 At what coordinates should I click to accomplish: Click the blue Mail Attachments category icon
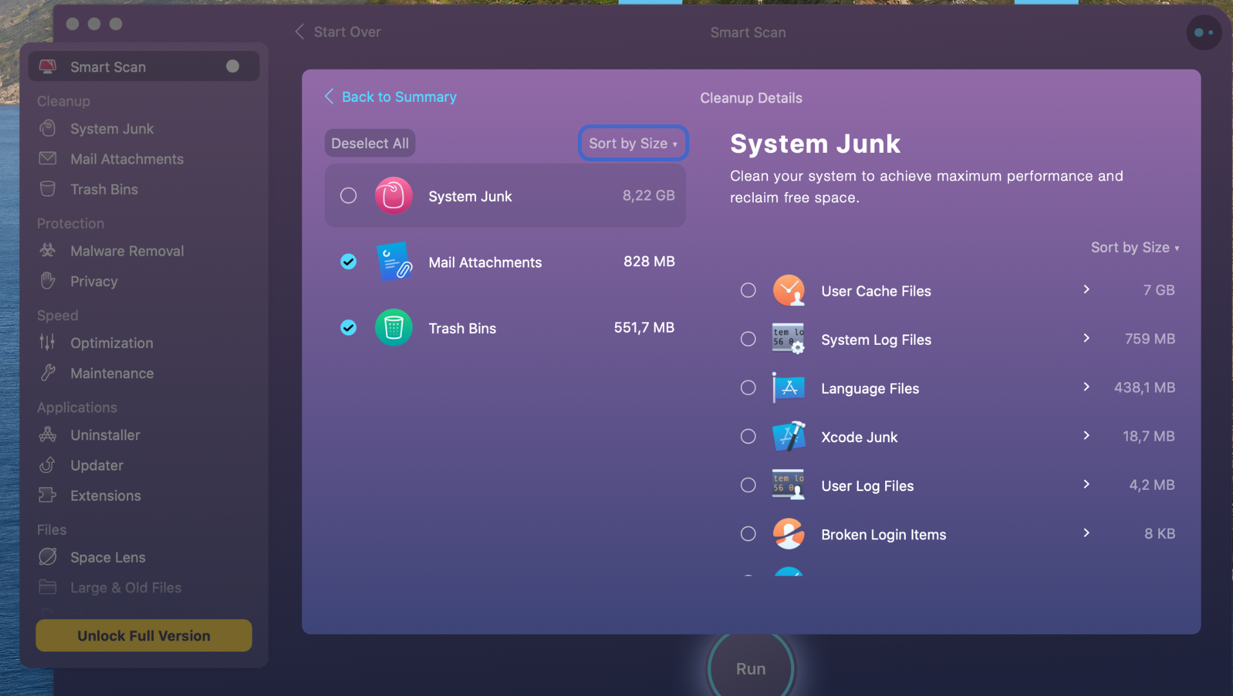tap(394, 262)
